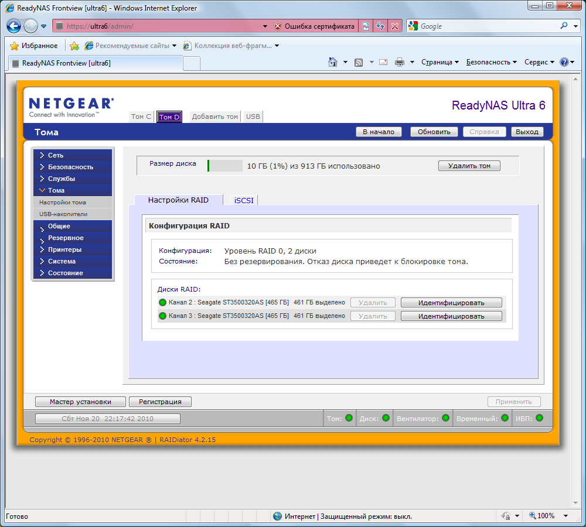This screenshot has height=527, width=586.
Task: Expand the Система sidebar section
Action: [73, 261]
